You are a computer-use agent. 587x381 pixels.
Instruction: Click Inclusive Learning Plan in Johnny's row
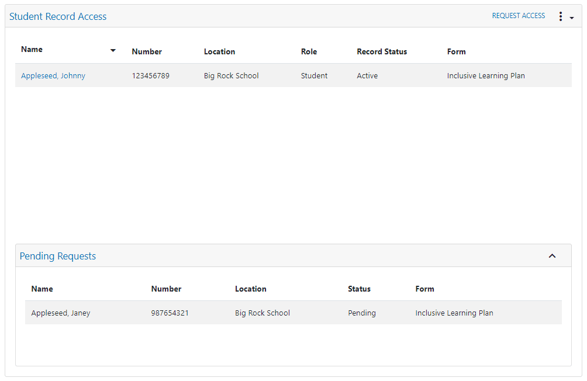click(486, 75)
